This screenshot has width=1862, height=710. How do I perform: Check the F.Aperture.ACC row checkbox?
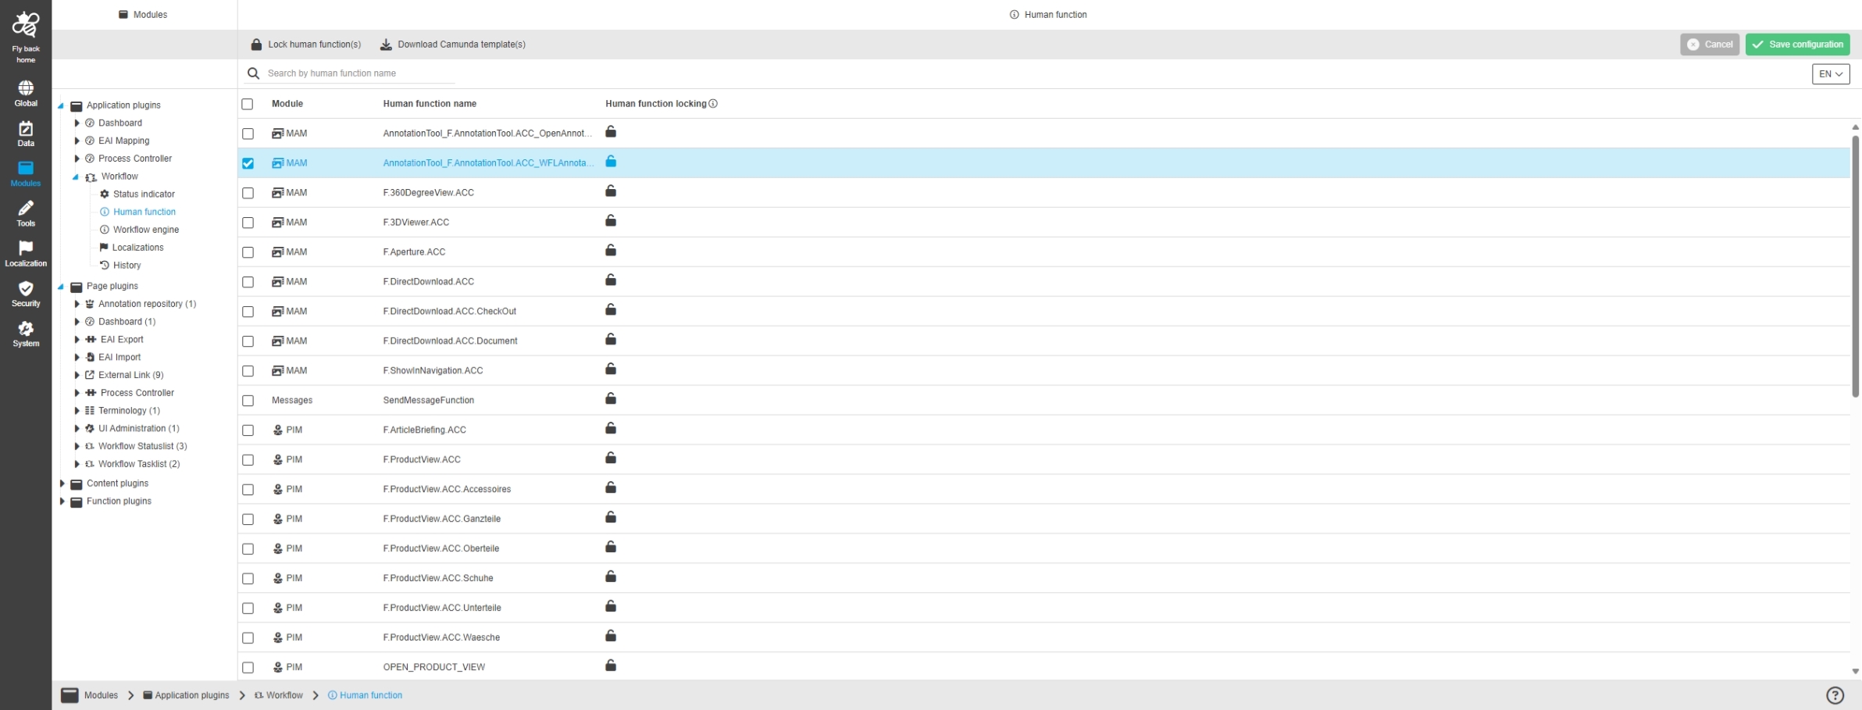pos(248,252)
